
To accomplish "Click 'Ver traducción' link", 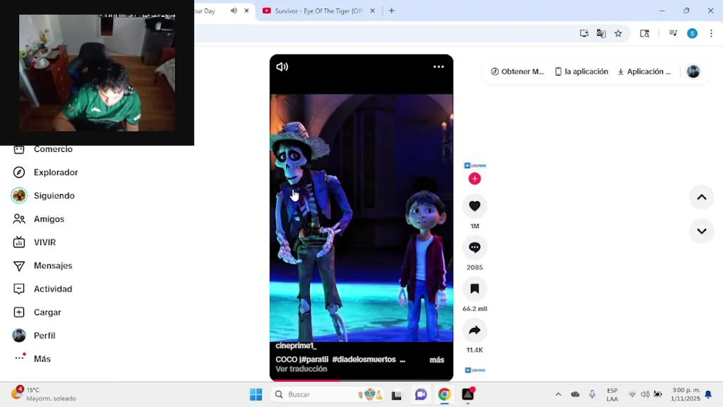I will (x=301, y=369).
